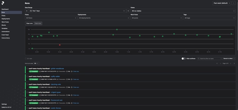The height and width of the screenshot is (110, 238).
Task: Switch to the Task runs tab
Action: 38,23
